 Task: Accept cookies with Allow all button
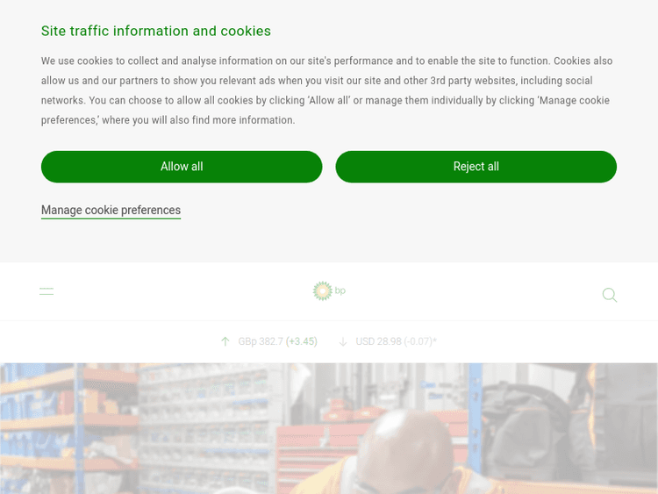(182, 167)
